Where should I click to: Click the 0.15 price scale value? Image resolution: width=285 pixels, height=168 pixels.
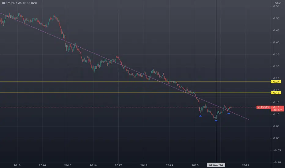276,102
